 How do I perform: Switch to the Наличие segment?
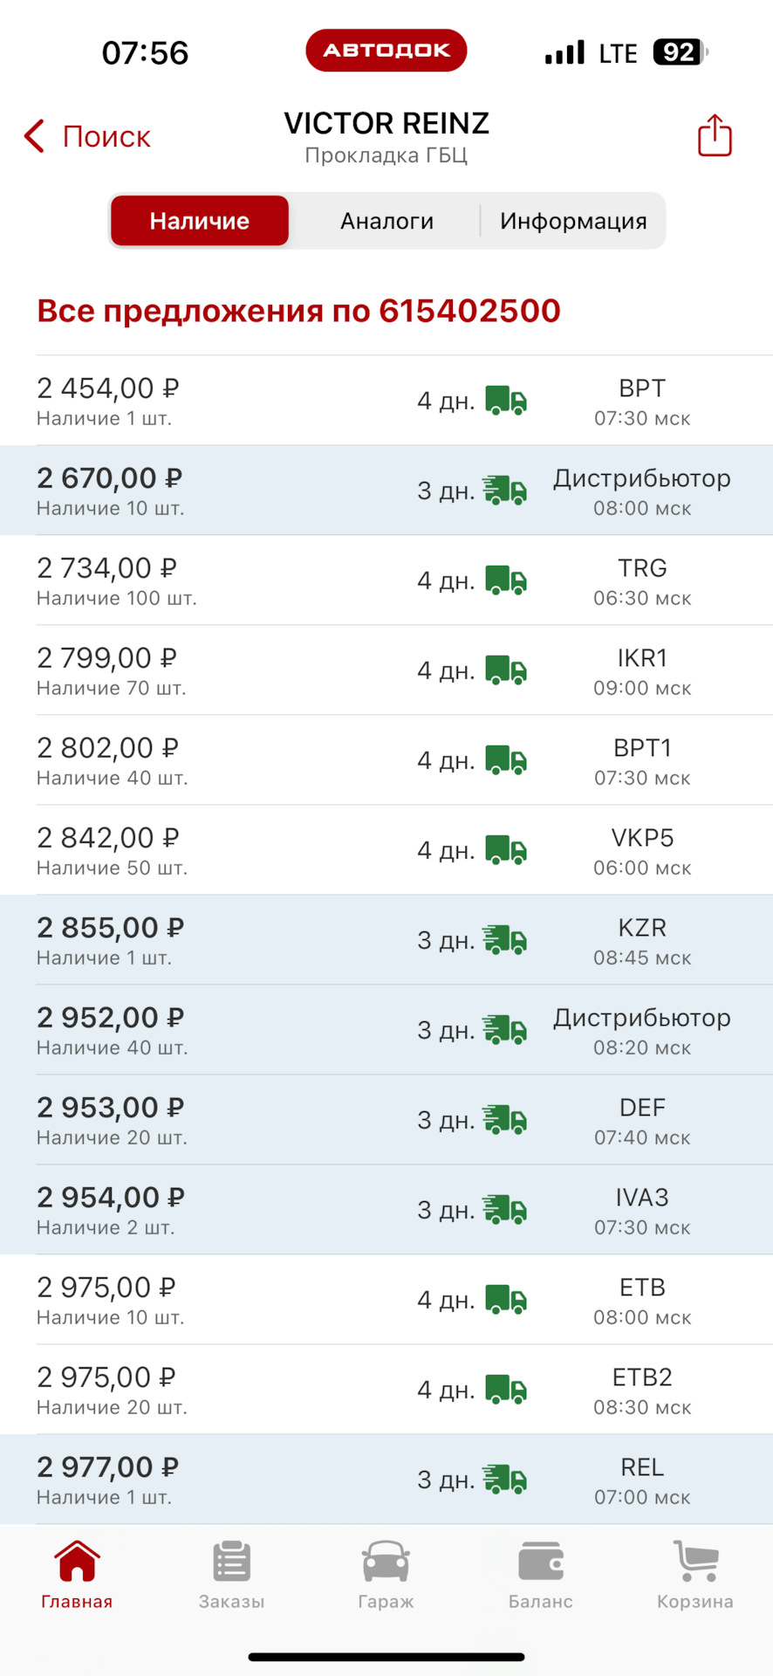(200, 221)
